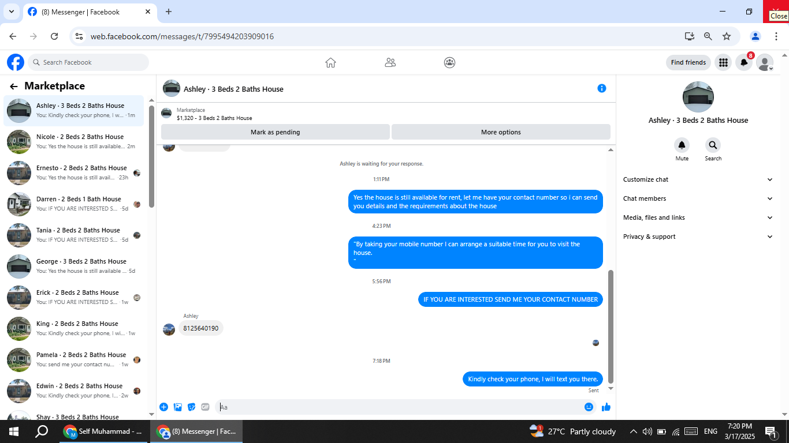Click the message text input box

pos(405,407)
